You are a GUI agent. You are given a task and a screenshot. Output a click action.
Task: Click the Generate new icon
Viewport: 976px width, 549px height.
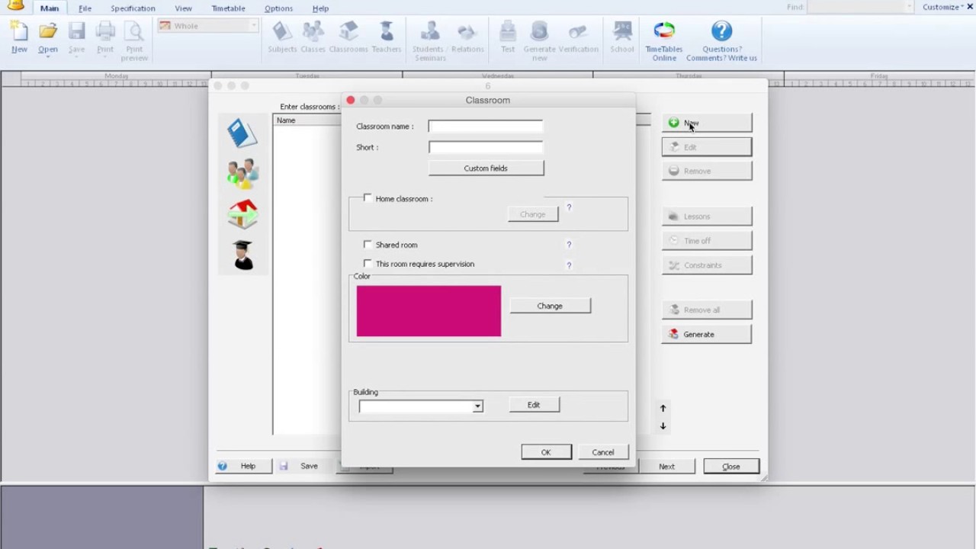[539, 41]
